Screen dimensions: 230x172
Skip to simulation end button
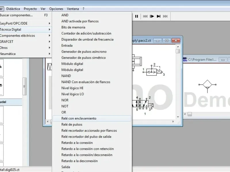click(165, 16)
